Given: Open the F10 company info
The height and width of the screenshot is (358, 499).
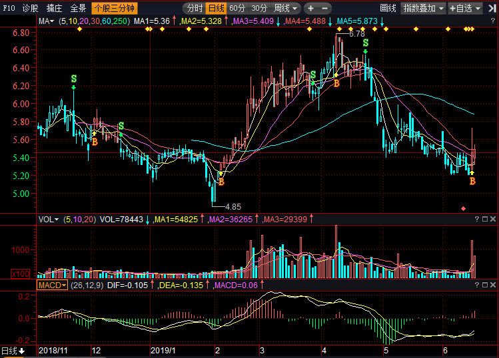Looking at the screenshot, I should pos(8,9).
